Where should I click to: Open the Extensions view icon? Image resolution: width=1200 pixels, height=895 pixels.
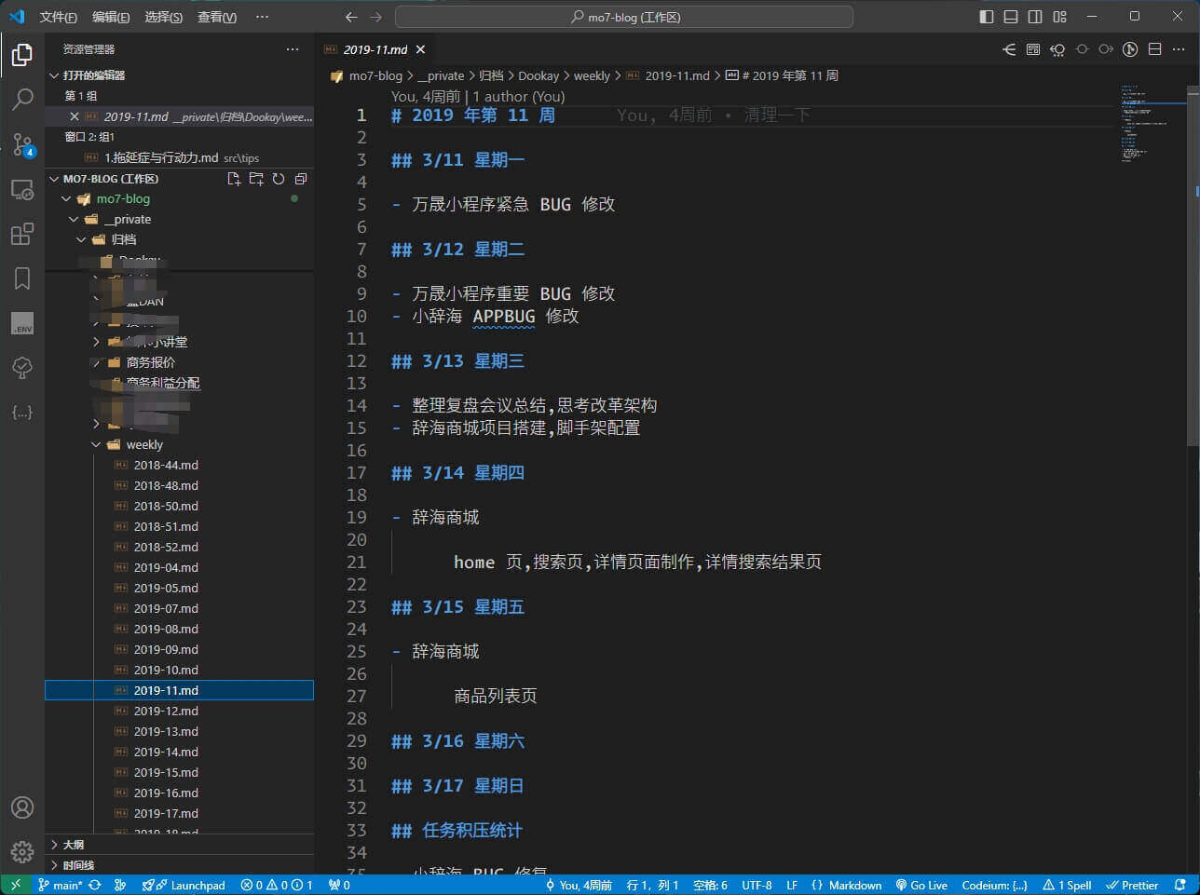pos(22,234)
